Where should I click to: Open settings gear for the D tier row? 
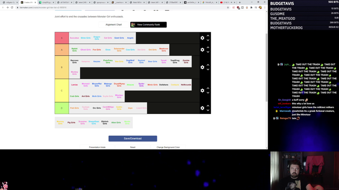pos(202,108)
